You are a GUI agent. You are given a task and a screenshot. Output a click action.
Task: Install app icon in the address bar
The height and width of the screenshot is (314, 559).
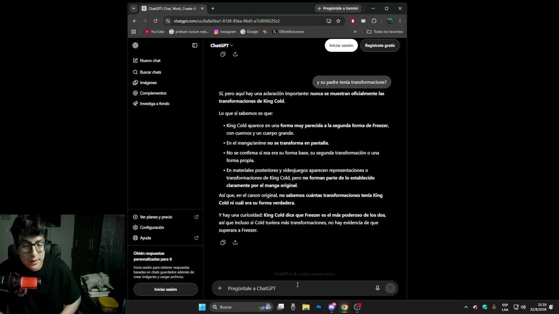click(x=329, y=21)
